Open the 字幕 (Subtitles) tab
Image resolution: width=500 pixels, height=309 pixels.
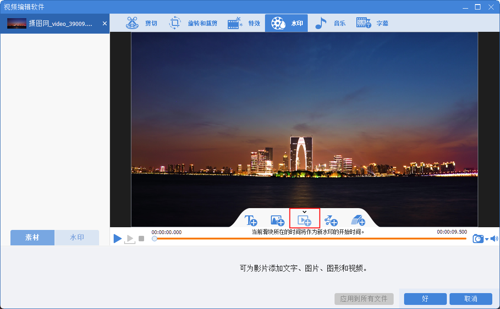pyautogui.click(x=373, y=23)
